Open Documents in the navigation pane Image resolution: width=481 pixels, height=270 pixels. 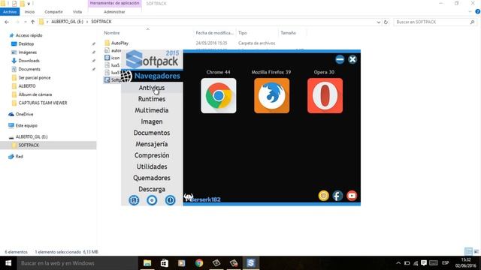coord(29,69)
